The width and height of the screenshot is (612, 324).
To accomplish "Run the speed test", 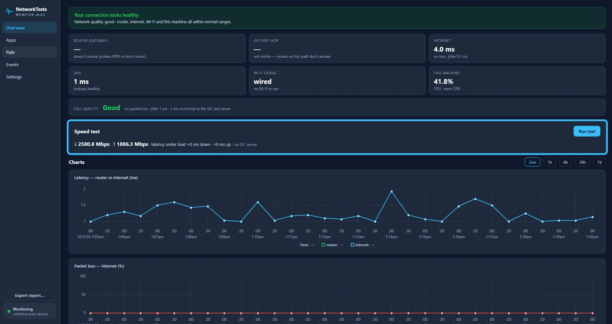I will [x=587, y=131].
